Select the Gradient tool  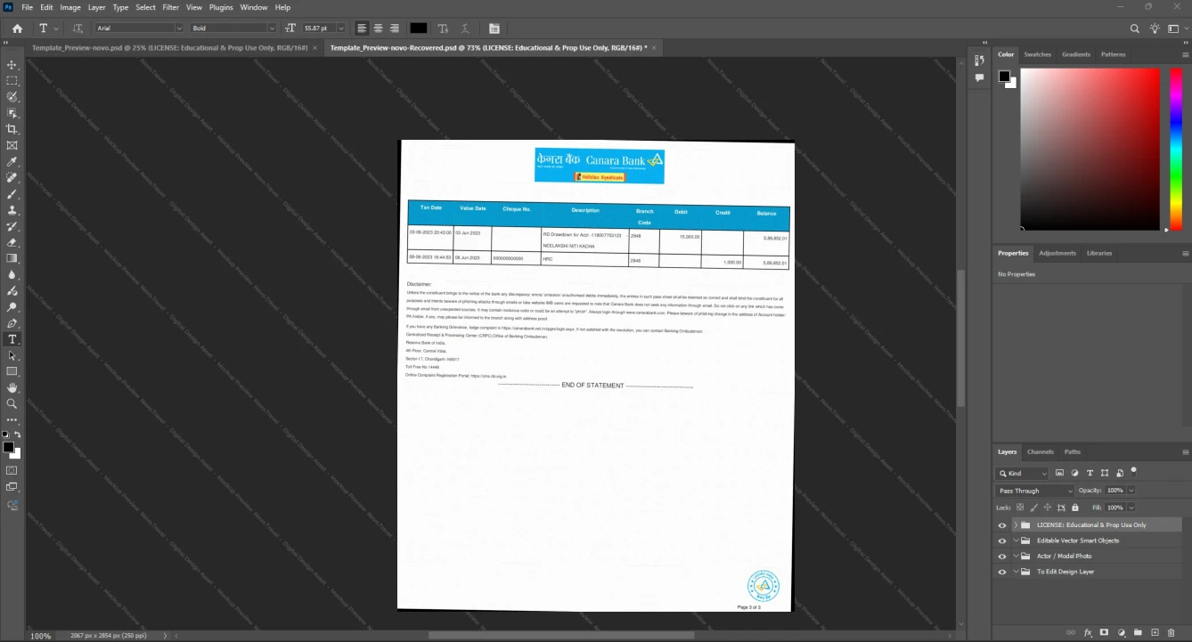12,258
